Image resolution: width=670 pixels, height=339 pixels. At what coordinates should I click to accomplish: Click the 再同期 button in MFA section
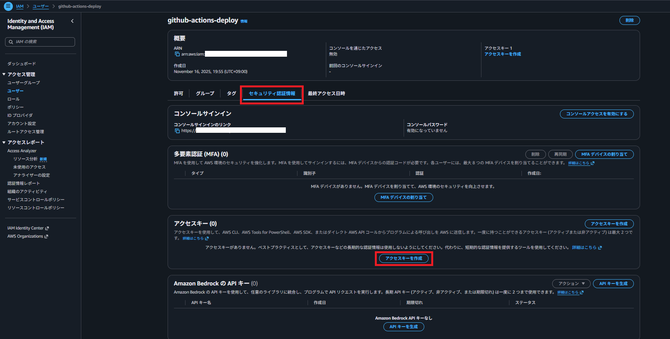(x=560, y=154)
